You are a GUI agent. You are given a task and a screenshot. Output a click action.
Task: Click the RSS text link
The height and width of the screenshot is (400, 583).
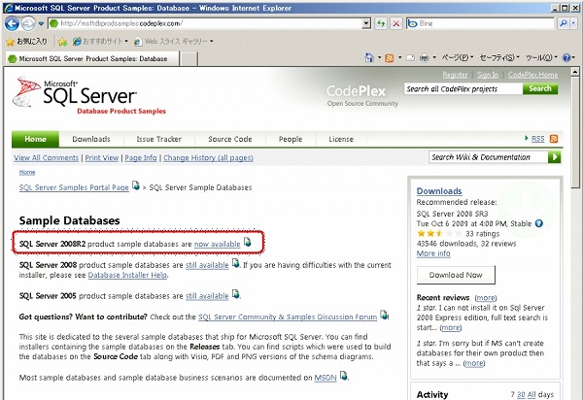[x=537, y=139]
